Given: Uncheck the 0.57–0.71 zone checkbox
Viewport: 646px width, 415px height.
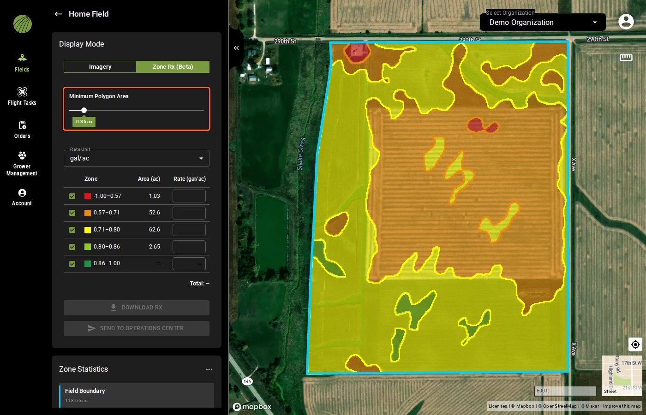Looking at the screenshot, I should [x=72, y=213].
